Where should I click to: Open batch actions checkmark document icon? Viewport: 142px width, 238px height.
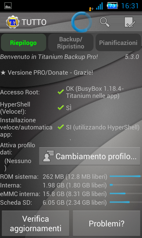coord(130,22)
